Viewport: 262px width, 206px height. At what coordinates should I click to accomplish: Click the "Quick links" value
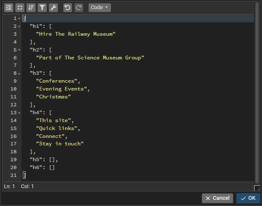57,128
